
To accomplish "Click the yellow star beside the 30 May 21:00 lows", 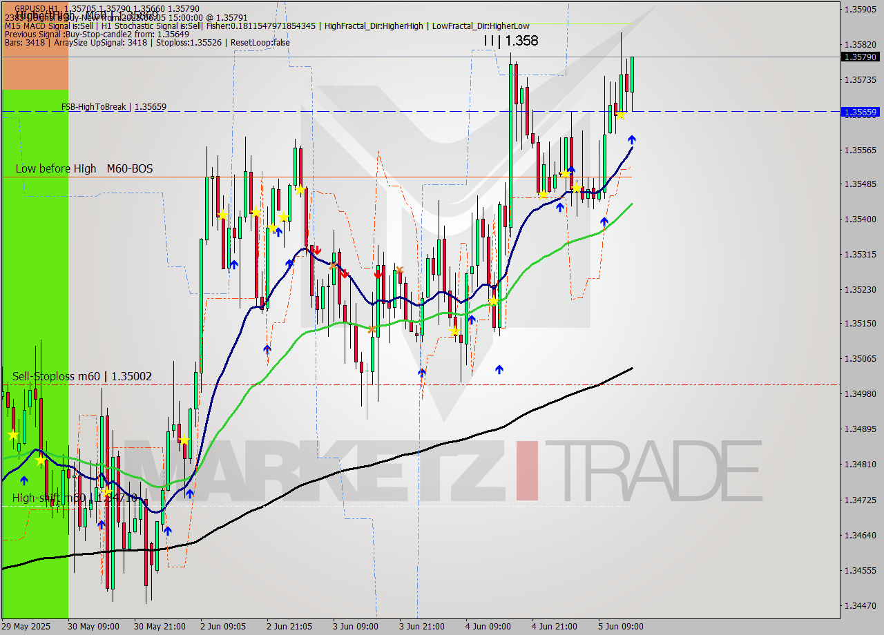I will point(183,438).
